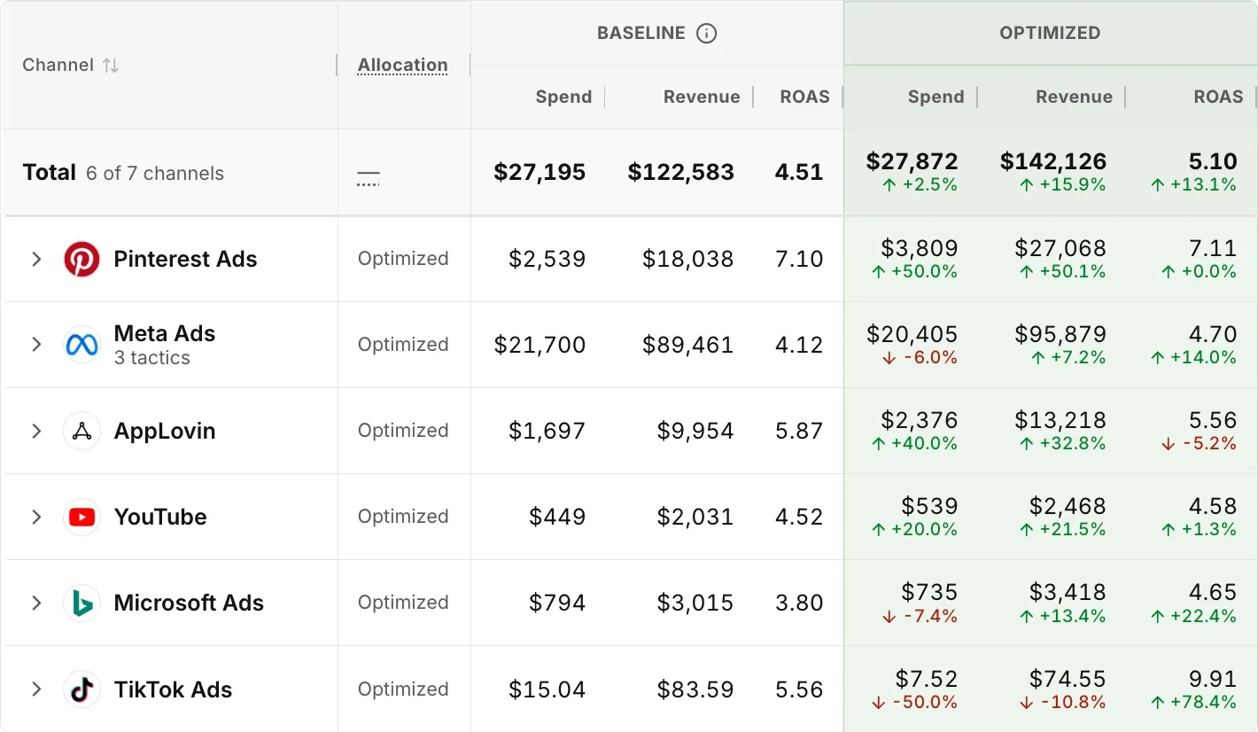This screenshot has height=732, width=1258.
Task: Click the TikTok Ads logo icon
Action: tap(82, 689)
